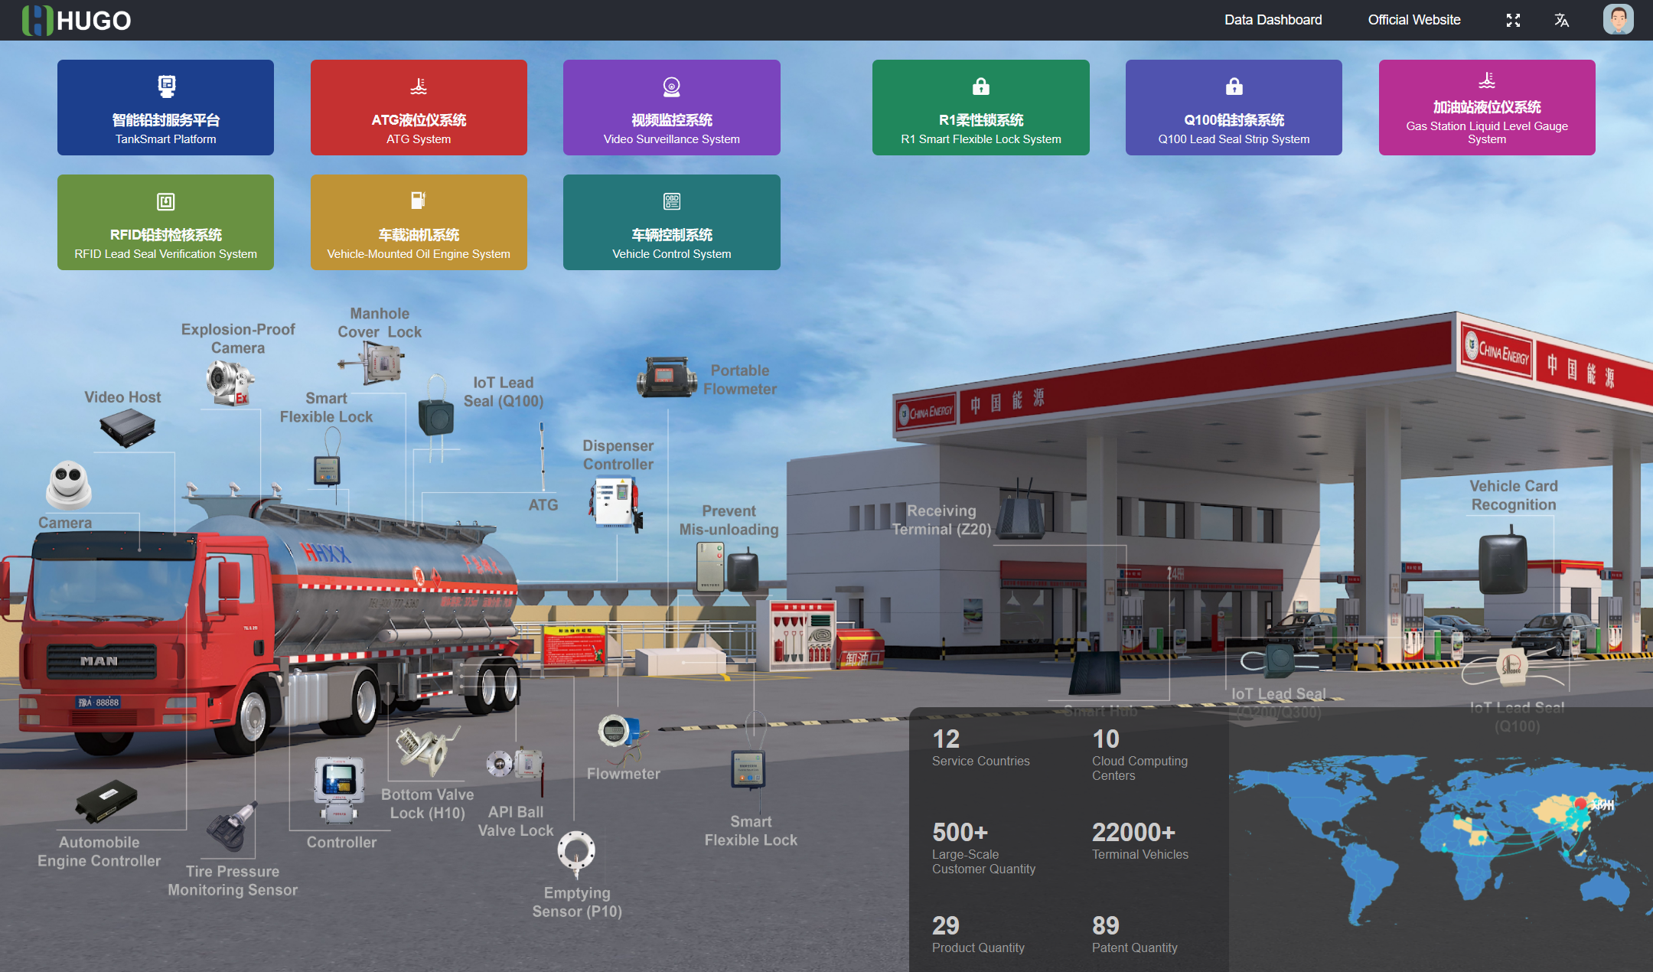This screenshot has width=1653, height=972.
Task: Open the Official Website link
Action: click(1414, 20)
